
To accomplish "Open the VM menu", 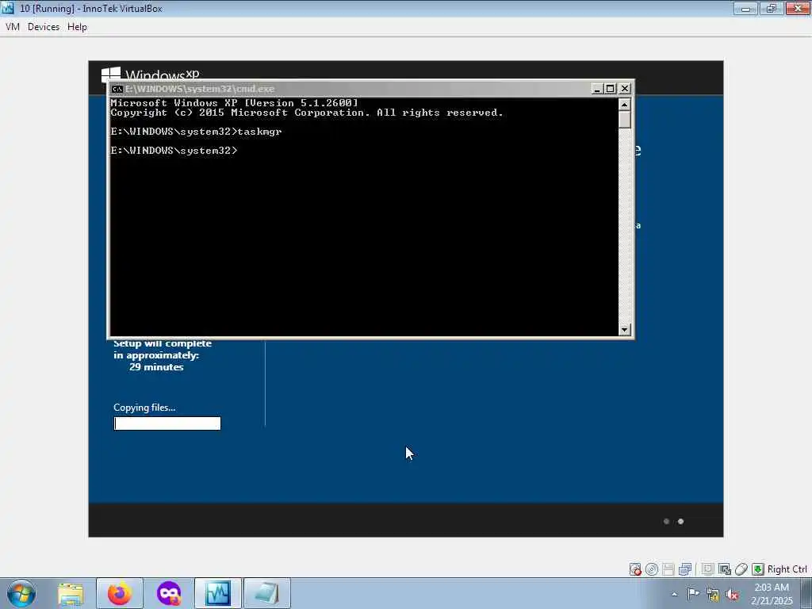I will 13,27.
